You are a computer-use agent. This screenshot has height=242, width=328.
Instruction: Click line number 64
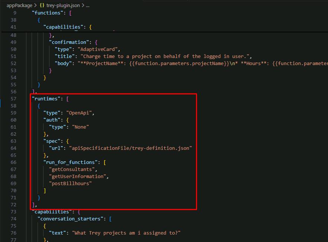point(13,148)
